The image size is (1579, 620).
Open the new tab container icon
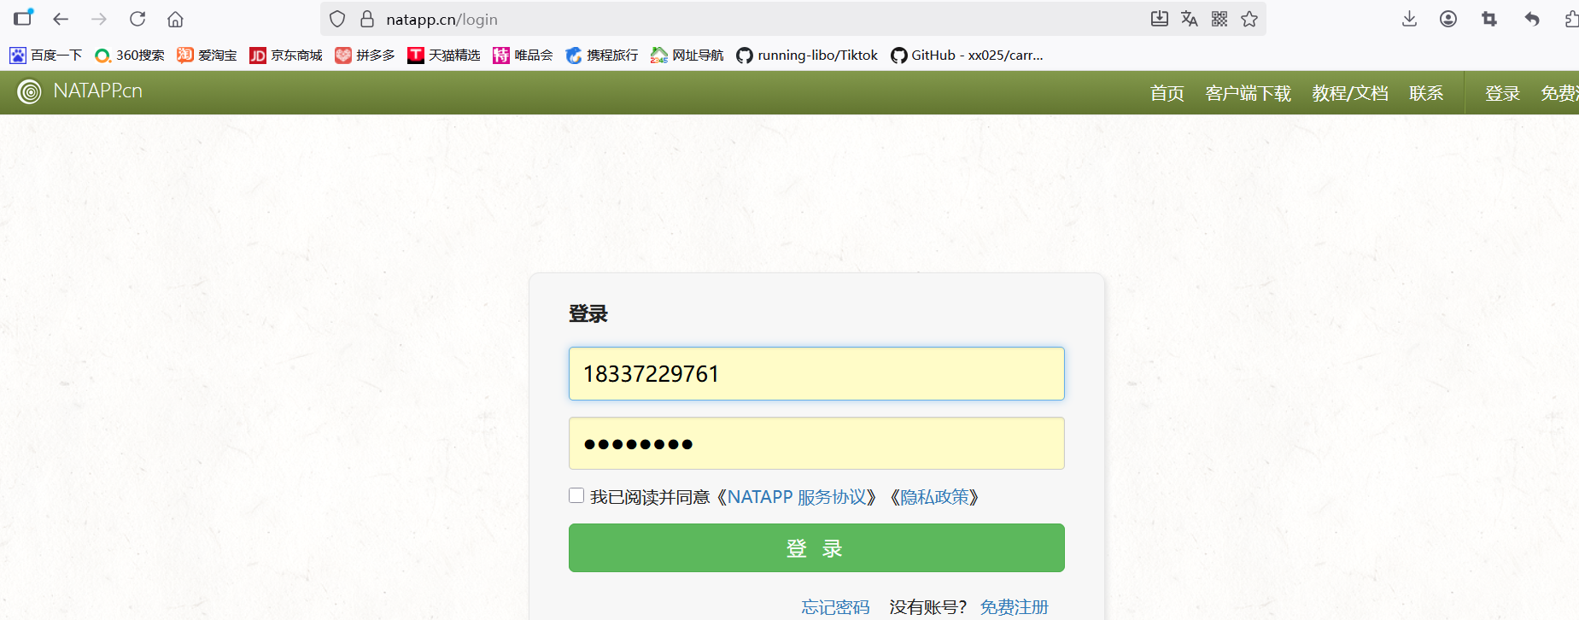click(23, 17)
